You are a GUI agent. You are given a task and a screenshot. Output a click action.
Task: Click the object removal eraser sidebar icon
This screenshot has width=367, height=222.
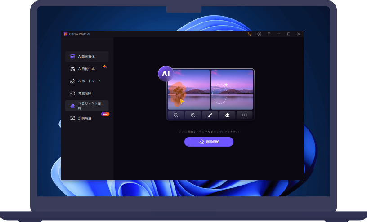(x=72, y=106)
